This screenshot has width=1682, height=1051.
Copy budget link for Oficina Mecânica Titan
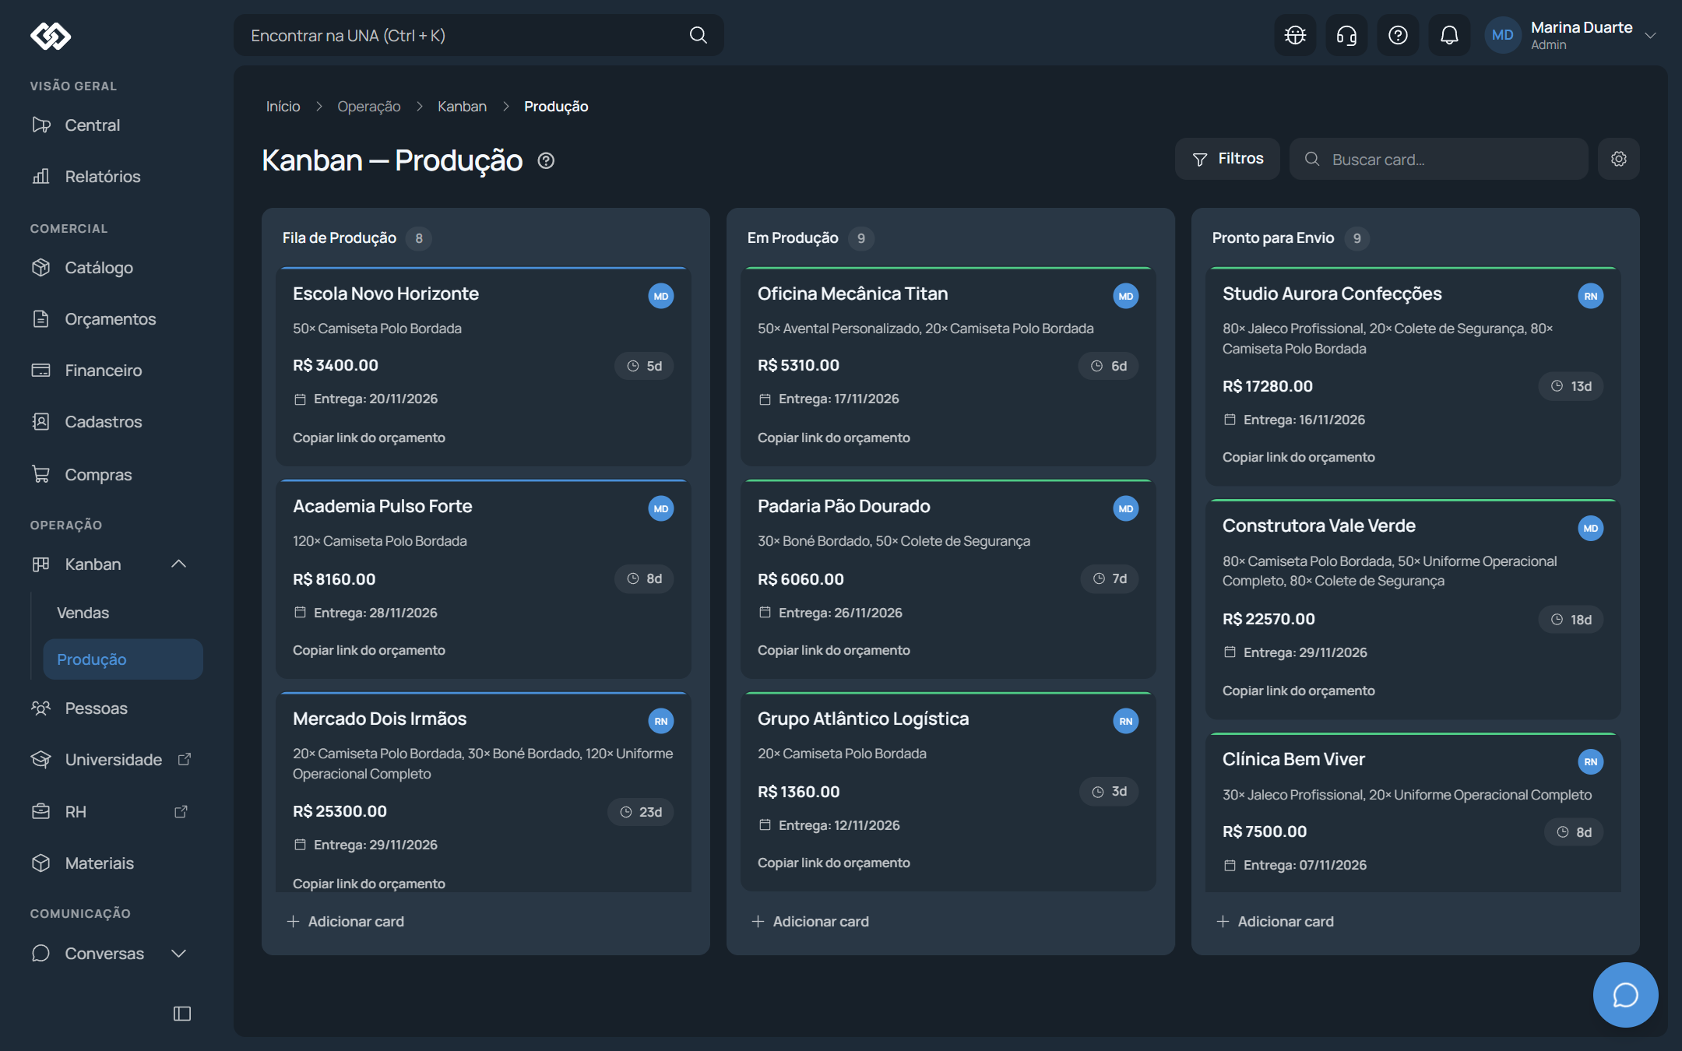pos(834,438)
